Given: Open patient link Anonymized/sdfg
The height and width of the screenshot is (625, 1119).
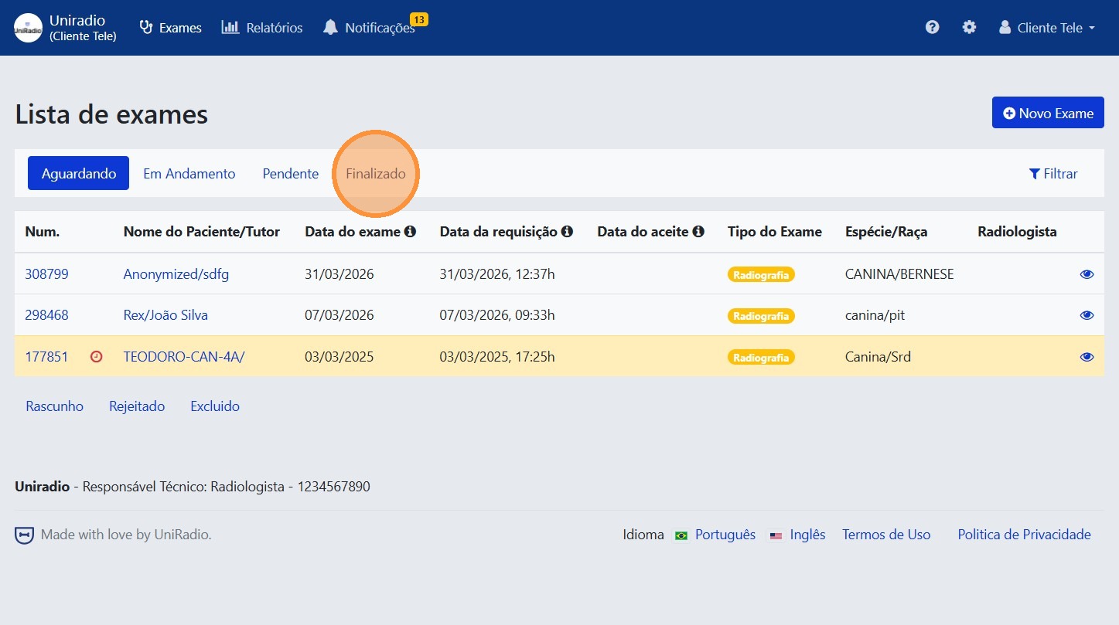Looking at the screenshot, I should pyautogui.click(x=176, y=274).
